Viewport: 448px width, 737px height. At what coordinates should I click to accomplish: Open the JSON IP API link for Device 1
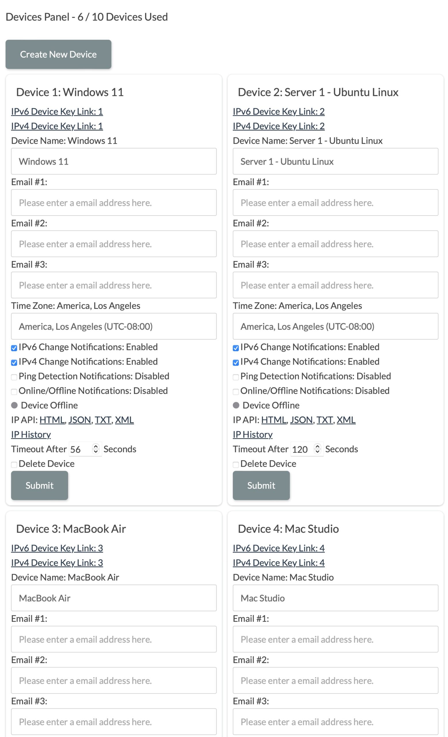(79, 420)
